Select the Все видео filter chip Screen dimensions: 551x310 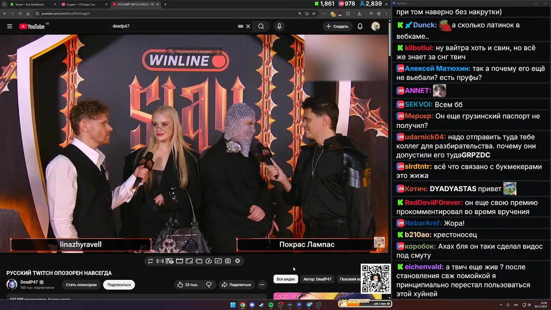(286, 279)
